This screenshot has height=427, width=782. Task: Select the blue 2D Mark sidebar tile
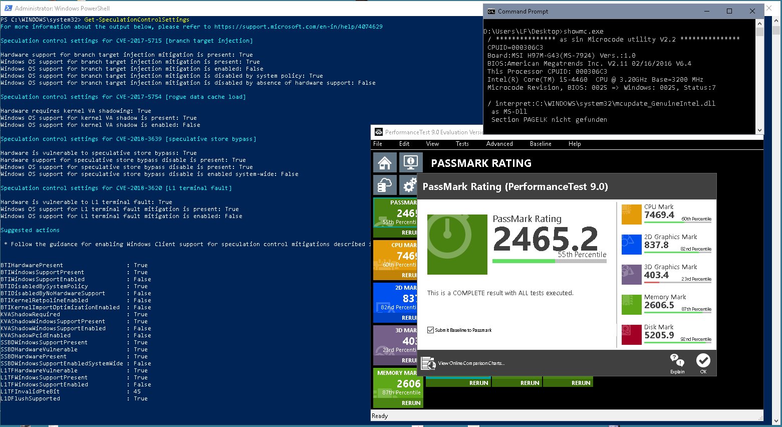pos(395,298)
